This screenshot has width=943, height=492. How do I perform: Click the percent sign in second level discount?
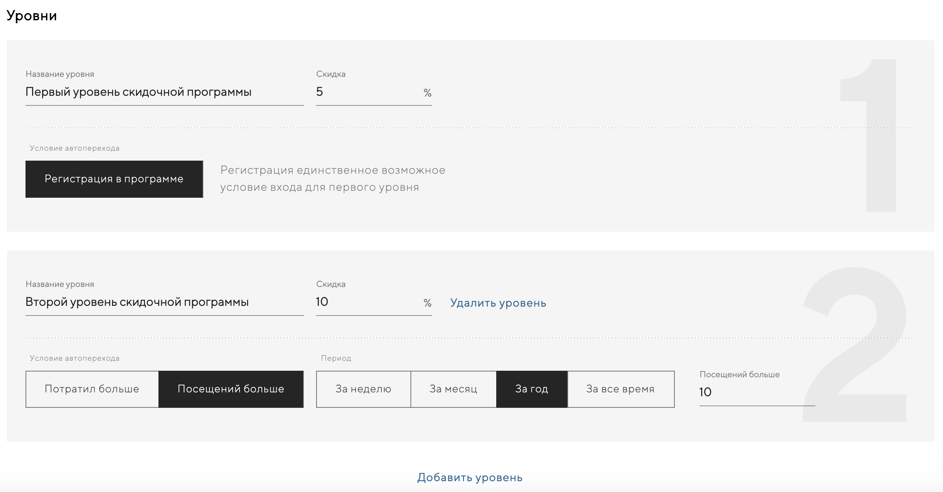[x=427, y=303]
